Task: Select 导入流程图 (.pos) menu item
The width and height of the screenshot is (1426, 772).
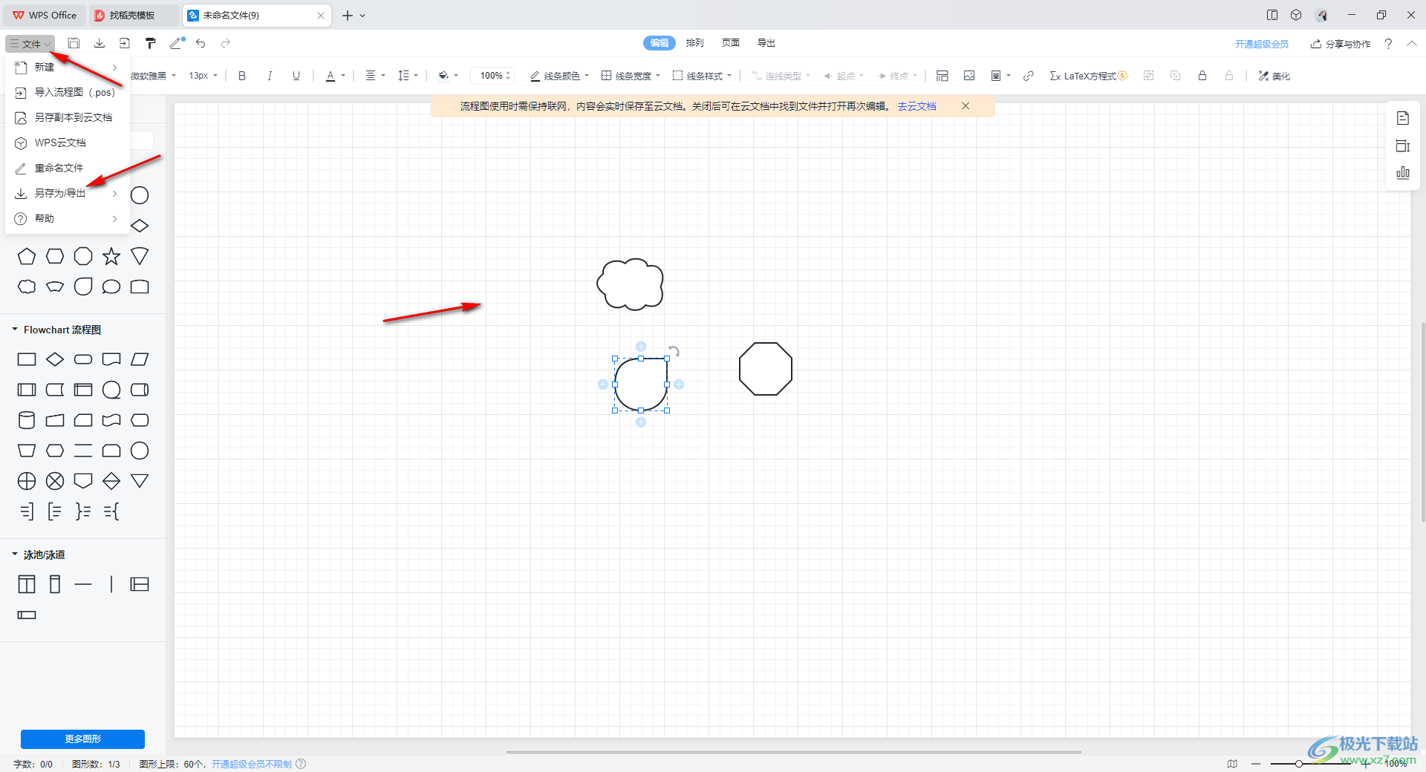Action: tap(68, 92)
